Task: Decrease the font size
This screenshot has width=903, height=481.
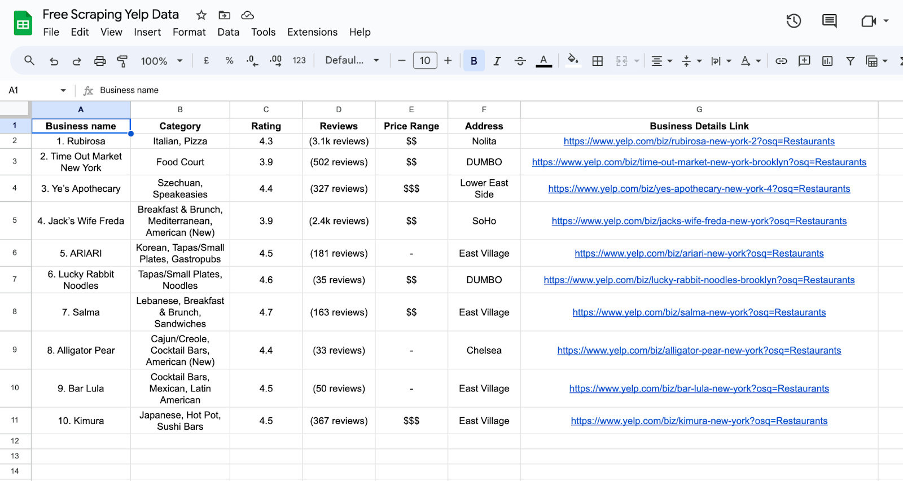Action: pyautogui.click(x=401, y=60)
